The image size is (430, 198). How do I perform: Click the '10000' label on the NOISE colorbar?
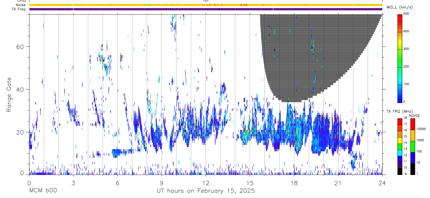point(421,129)
